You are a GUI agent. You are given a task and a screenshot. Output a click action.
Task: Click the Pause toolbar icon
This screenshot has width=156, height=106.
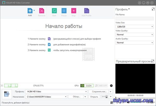click(64, 11)
